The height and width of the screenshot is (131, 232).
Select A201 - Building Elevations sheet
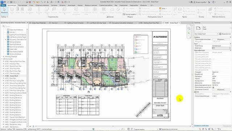click(13, 95)
